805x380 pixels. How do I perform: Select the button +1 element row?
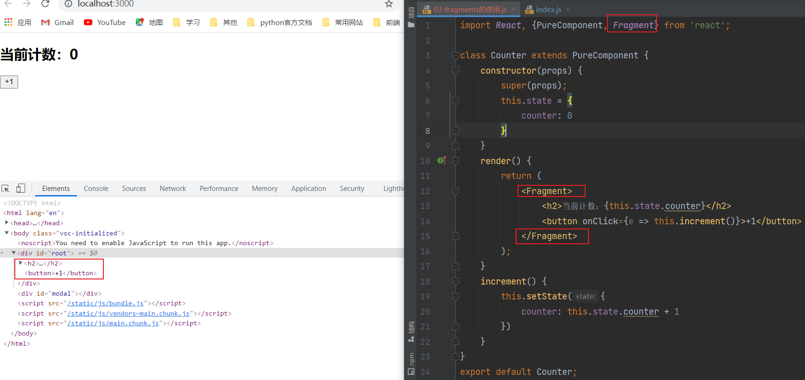tap(61, 273)
